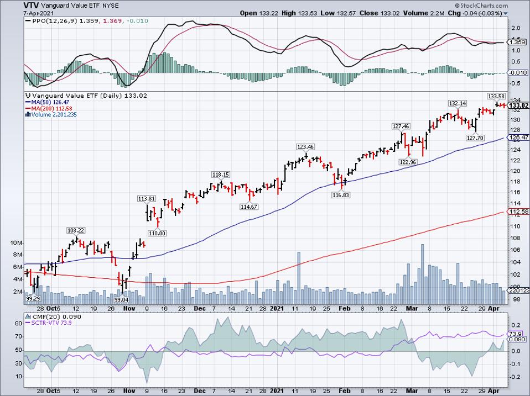Click the 4M volume axis label
The image size is (530, 396).
[18, 279]
